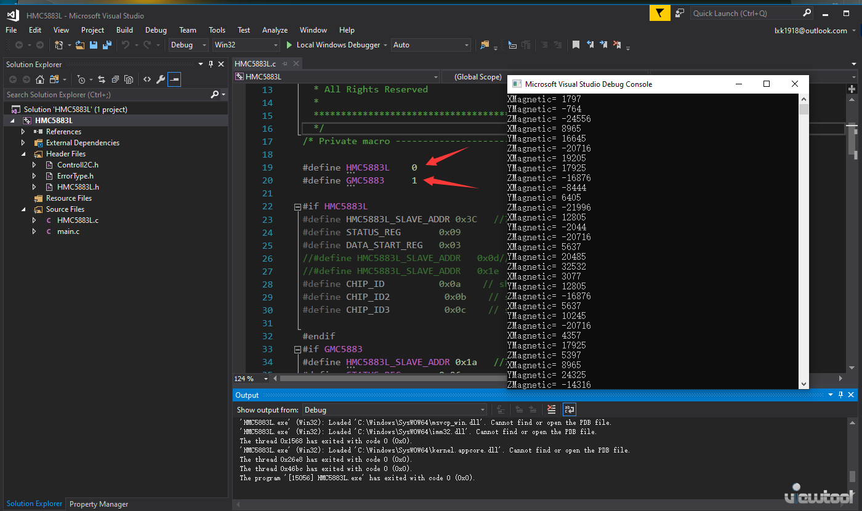Pin the Output panel with auto-hide pin
This screenshot has width=862, height=511.
pos(840,395)
